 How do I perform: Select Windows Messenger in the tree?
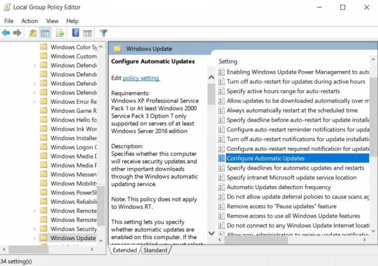pos(74,174)
